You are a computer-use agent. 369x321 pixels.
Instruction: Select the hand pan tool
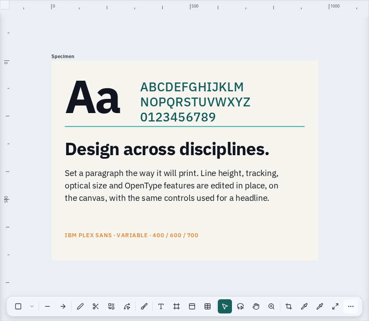[256, 306]
